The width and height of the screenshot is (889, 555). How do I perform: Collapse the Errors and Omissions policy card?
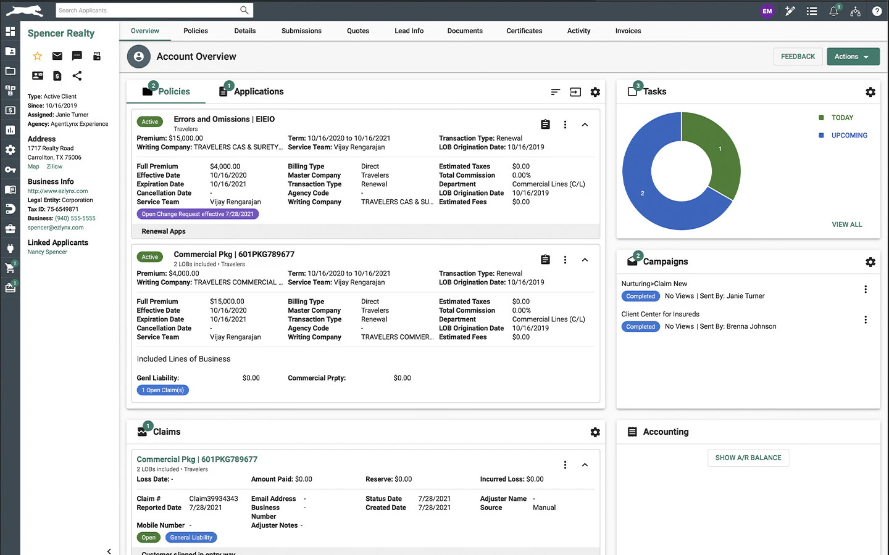tap(585, 124)
